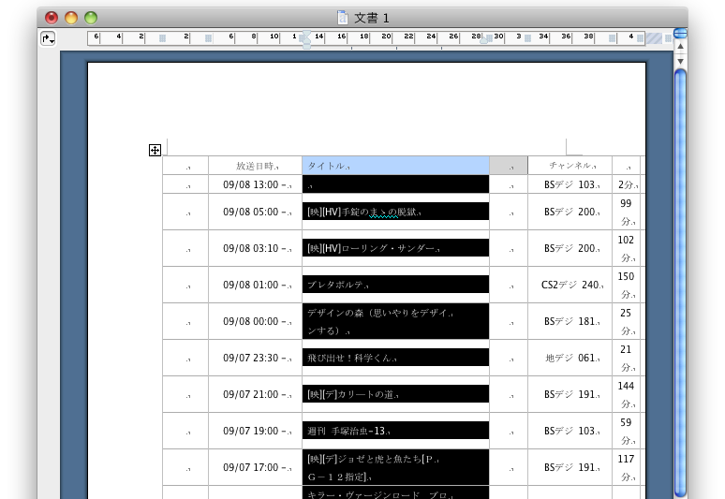725x499 pixels.
Task: Click the 飛び出せ！科学くん title cell
Action: coord(395,358)
